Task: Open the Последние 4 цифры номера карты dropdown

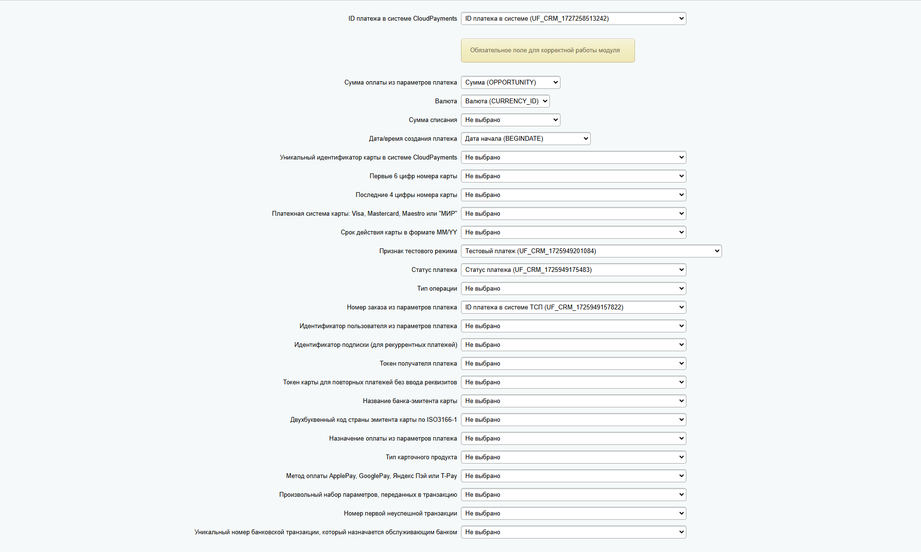Action: (x=573, y=195)
